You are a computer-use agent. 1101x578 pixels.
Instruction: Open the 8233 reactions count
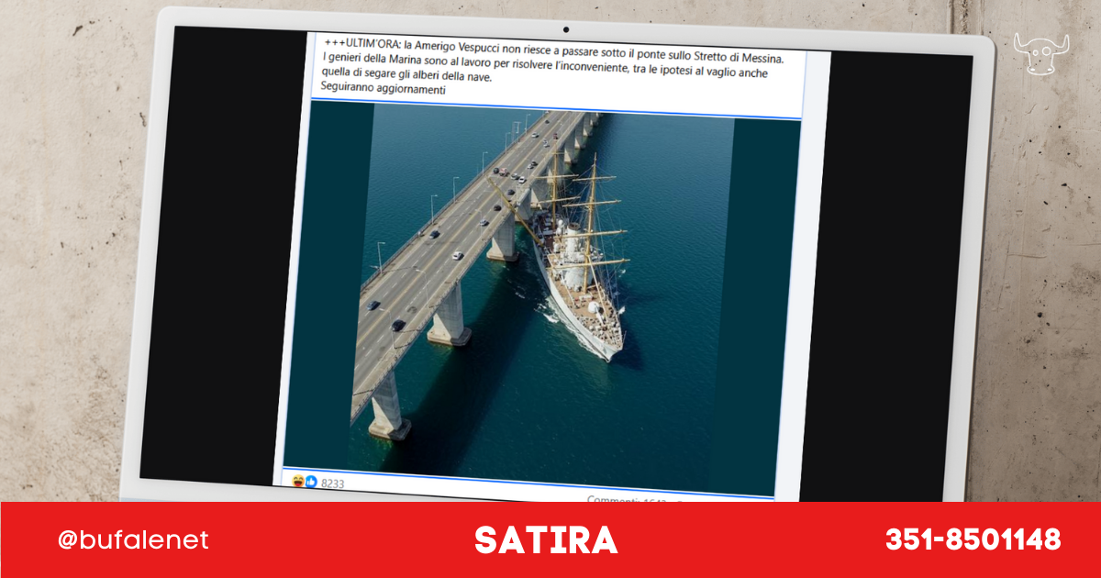[x=332, y=484]
